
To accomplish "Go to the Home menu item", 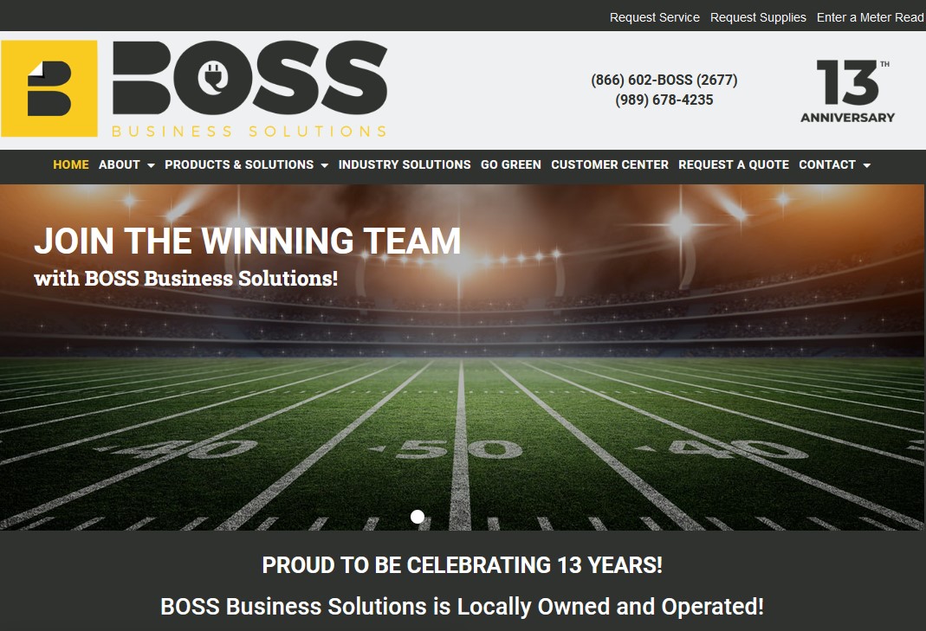I will [x=71, y=164].
